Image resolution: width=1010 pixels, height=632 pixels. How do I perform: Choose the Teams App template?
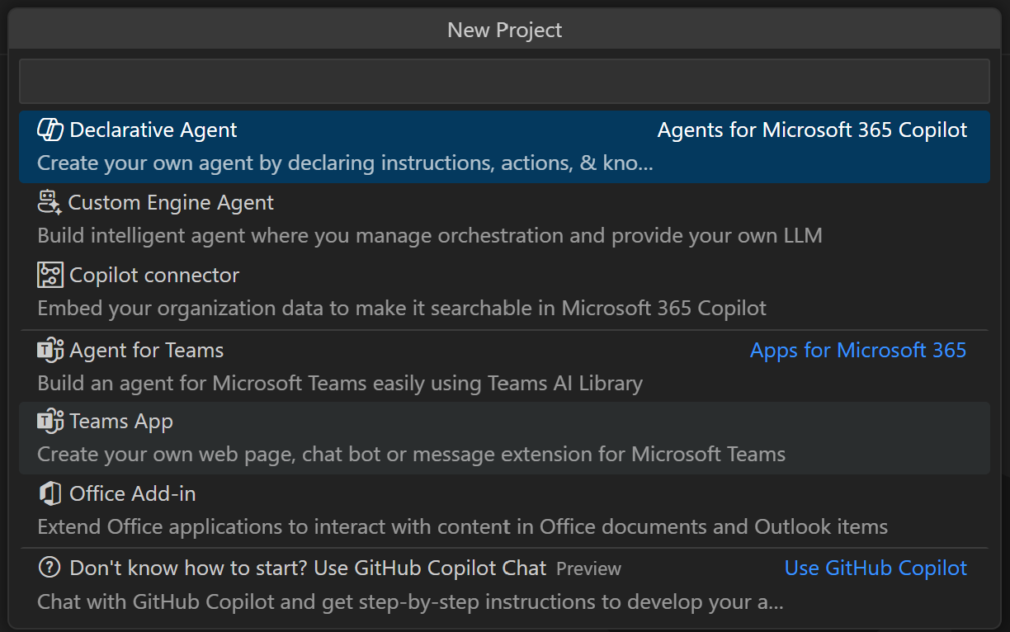121,422
